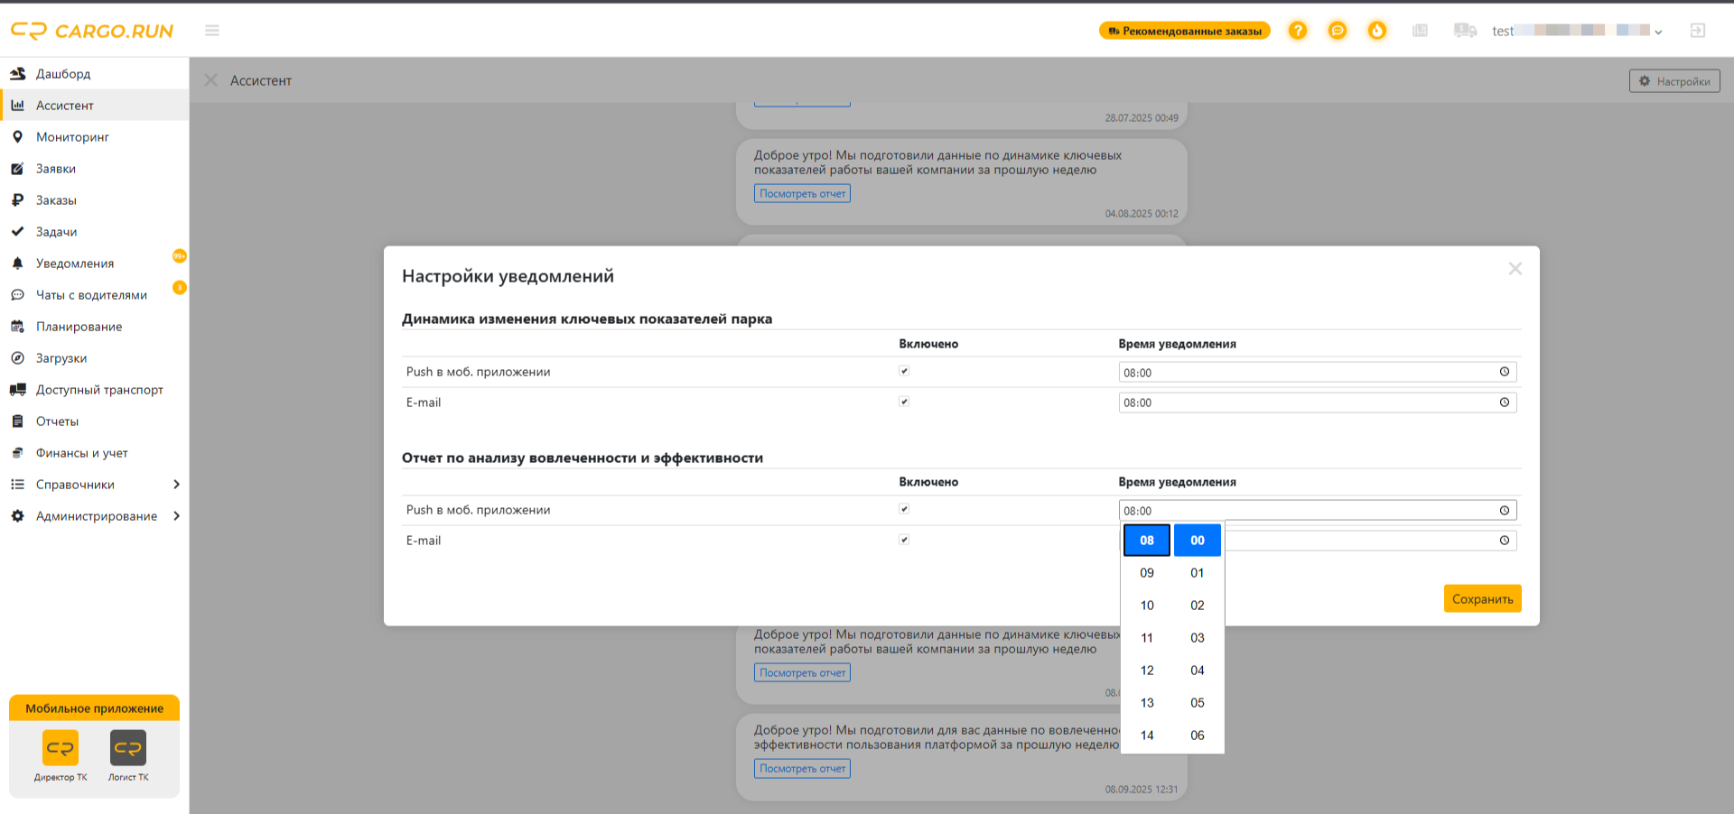
Task: Open the news icon in the header
Action: [1421, 31]
